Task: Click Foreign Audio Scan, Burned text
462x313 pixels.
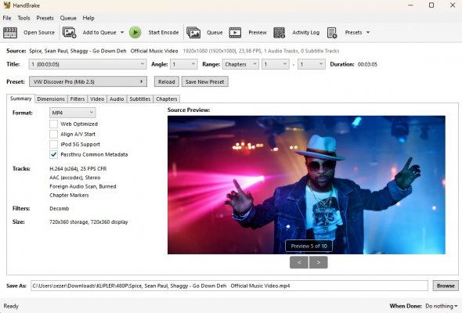Action: pyautogui.click(x=83, y=186)
